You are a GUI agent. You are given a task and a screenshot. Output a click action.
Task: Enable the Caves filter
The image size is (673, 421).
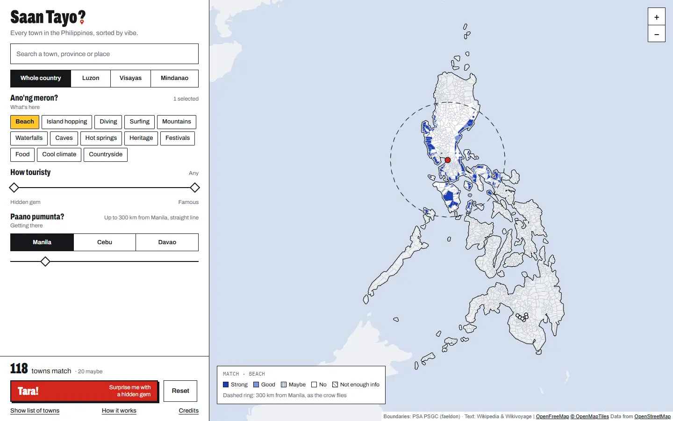[x=64, y=138]
